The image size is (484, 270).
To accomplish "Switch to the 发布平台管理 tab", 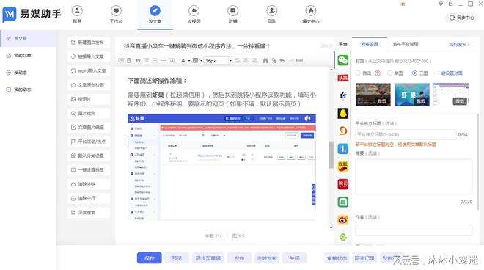I will pyautogui.click(x=406, y=44).
